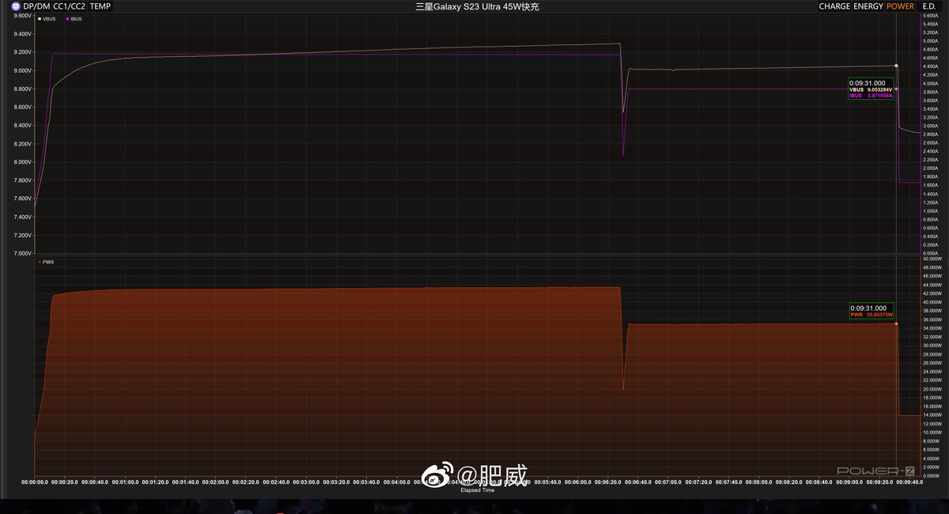Switch to the CHARGE view
This screenshot has width=949, height=514.
point(834,6)
